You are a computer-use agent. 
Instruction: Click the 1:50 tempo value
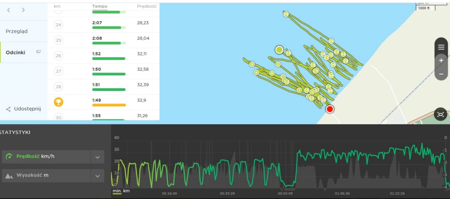pos(97,69)
